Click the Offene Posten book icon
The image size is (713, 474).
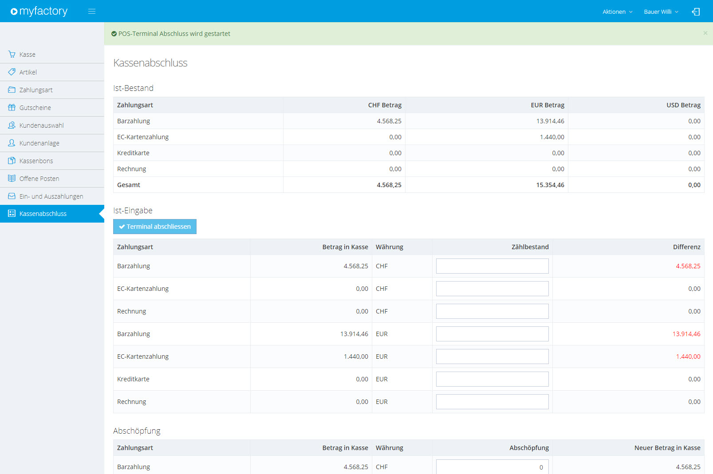(12, 178)
